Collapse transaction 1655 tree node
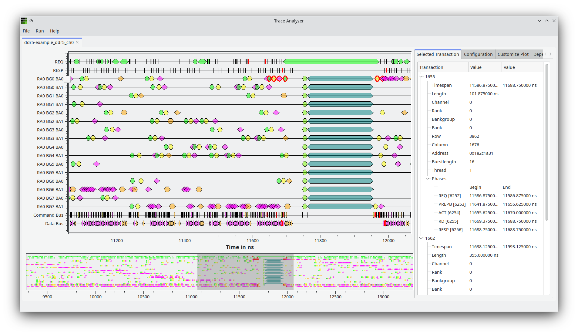Image resolution: width=578 pixels, height=335 pixels. (421, 77)
